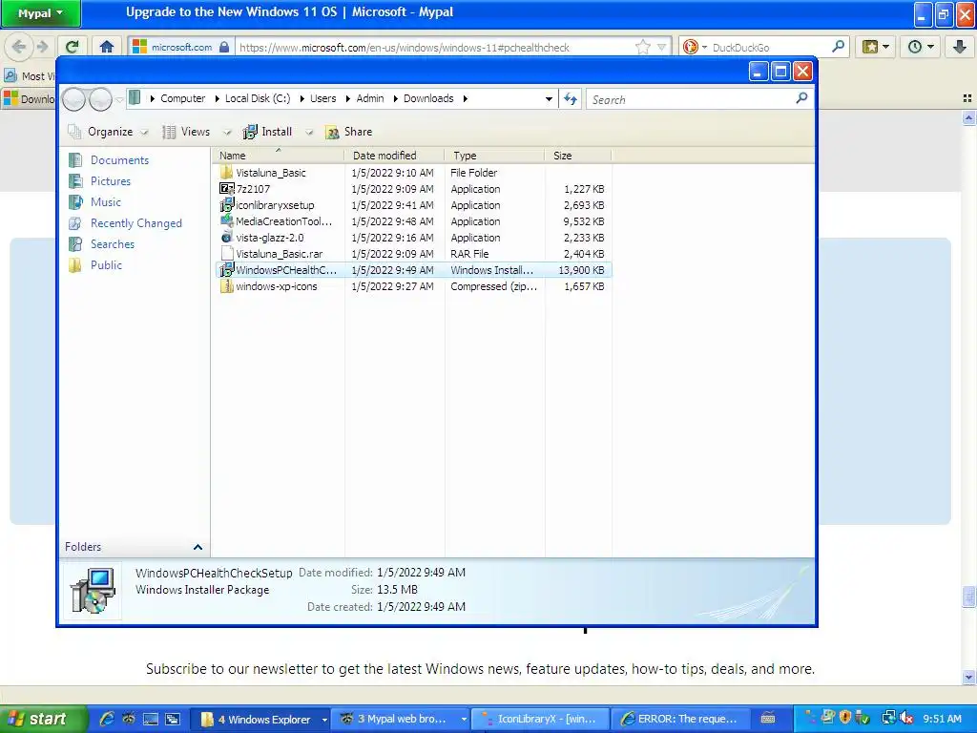Open the Public folder link
Image resolution: width=977 pixels, height=733 pixels.
(x=106, y=265)
